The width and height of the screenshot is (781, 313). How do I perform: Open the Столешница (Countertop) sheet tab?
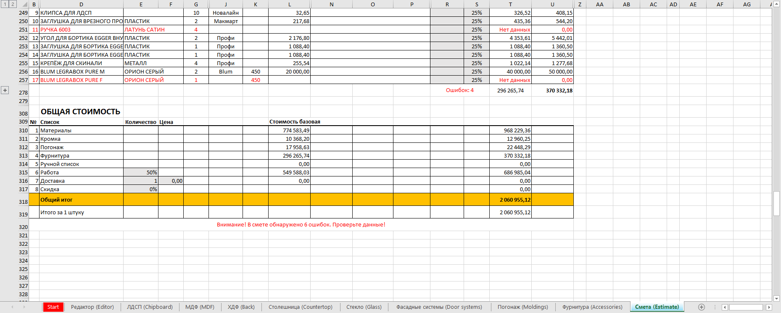[300, 307]
